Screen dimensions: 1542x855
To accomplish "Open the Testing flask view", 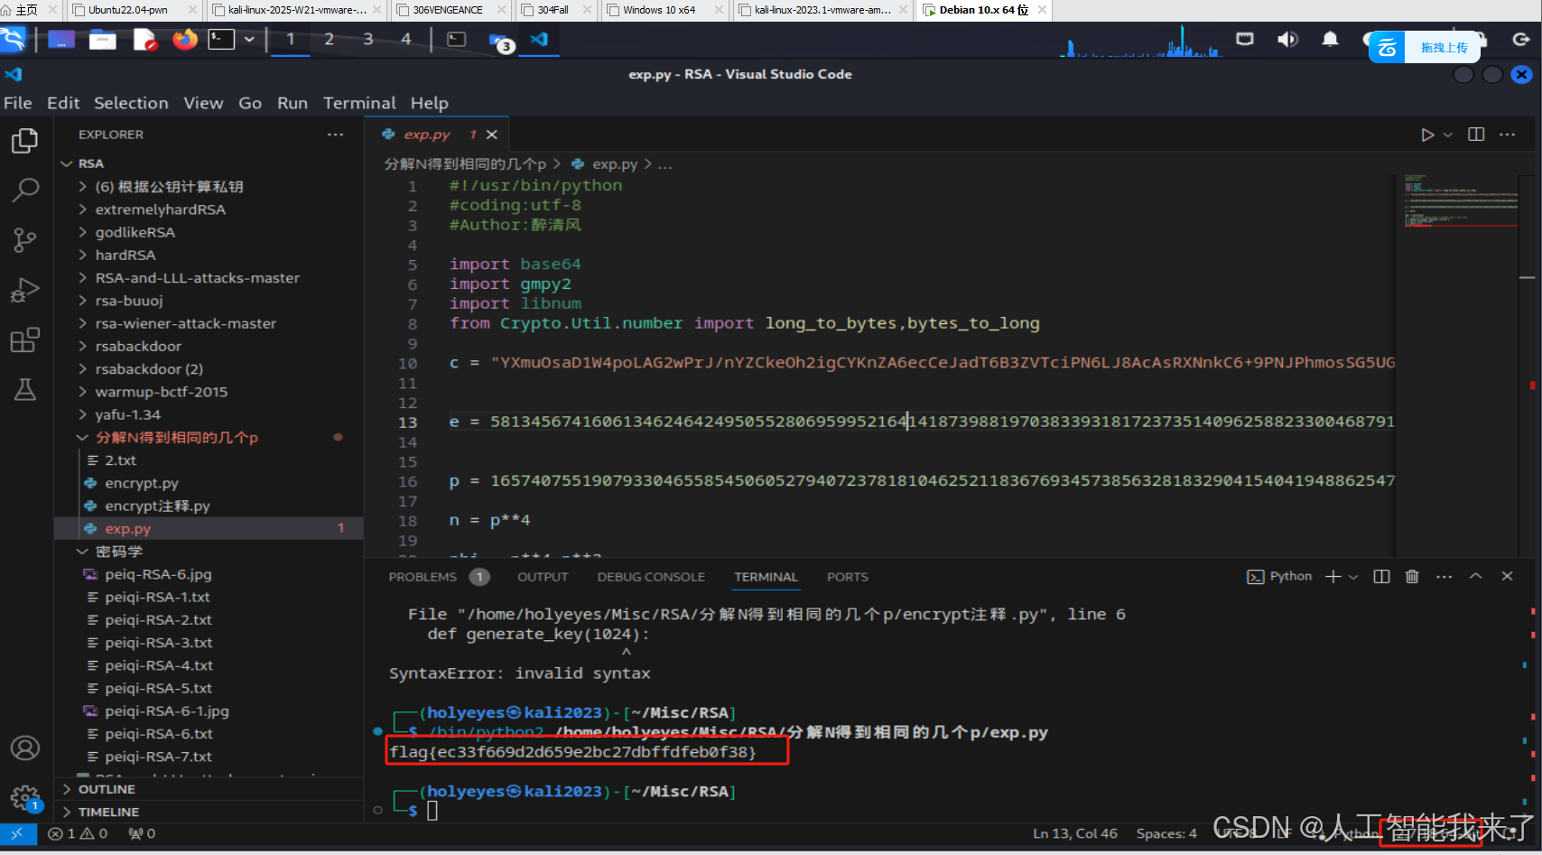I will pos(25,389).
